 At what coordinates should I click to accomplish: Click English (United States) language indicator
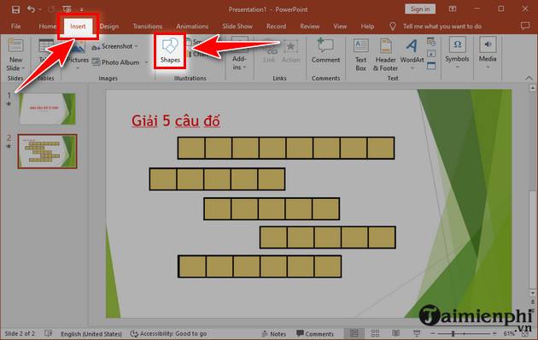point(91,333)
